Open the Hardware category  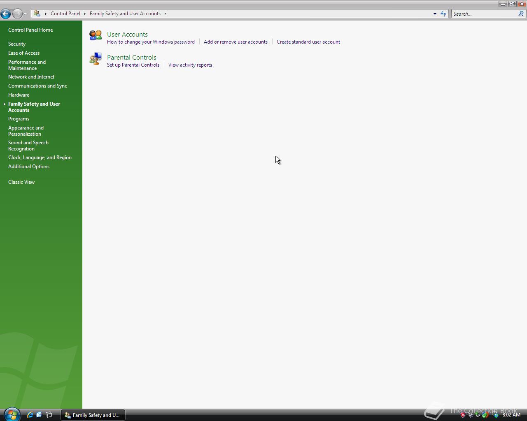click(x=19, y=95)
